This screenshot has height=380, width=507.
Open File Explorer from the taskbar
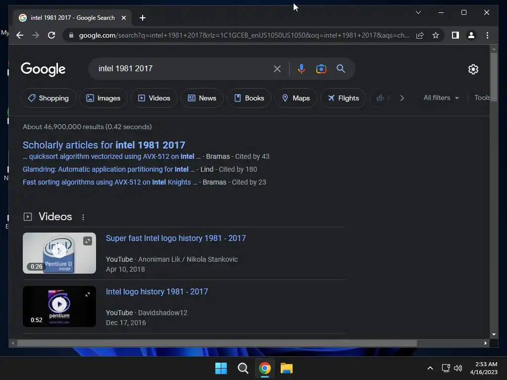click(x=287, y=368)
